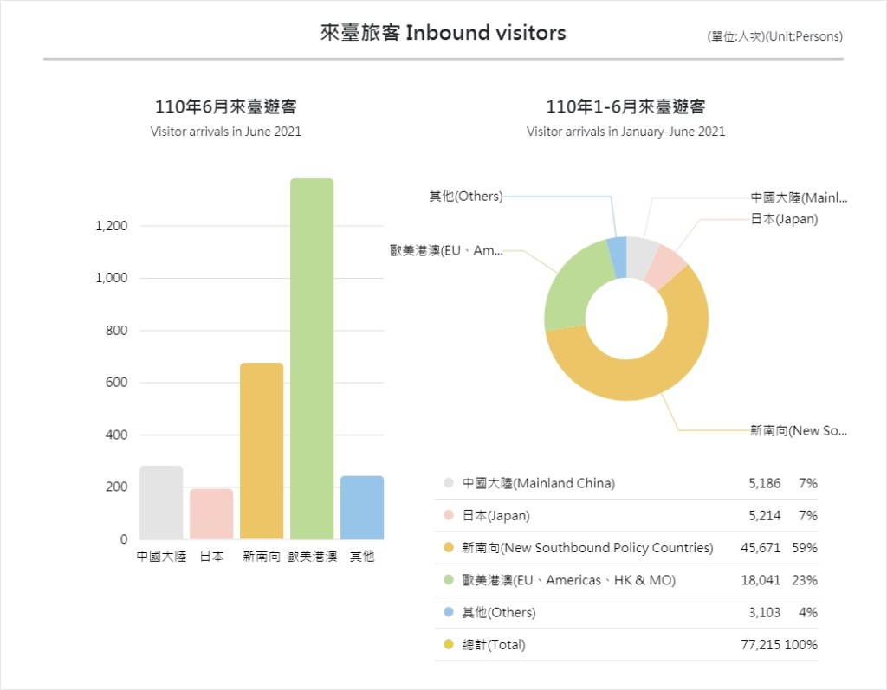This screenshot has height=690, width=887.
Task: Click pink legend dot for Japan
Action: point(449,516)
